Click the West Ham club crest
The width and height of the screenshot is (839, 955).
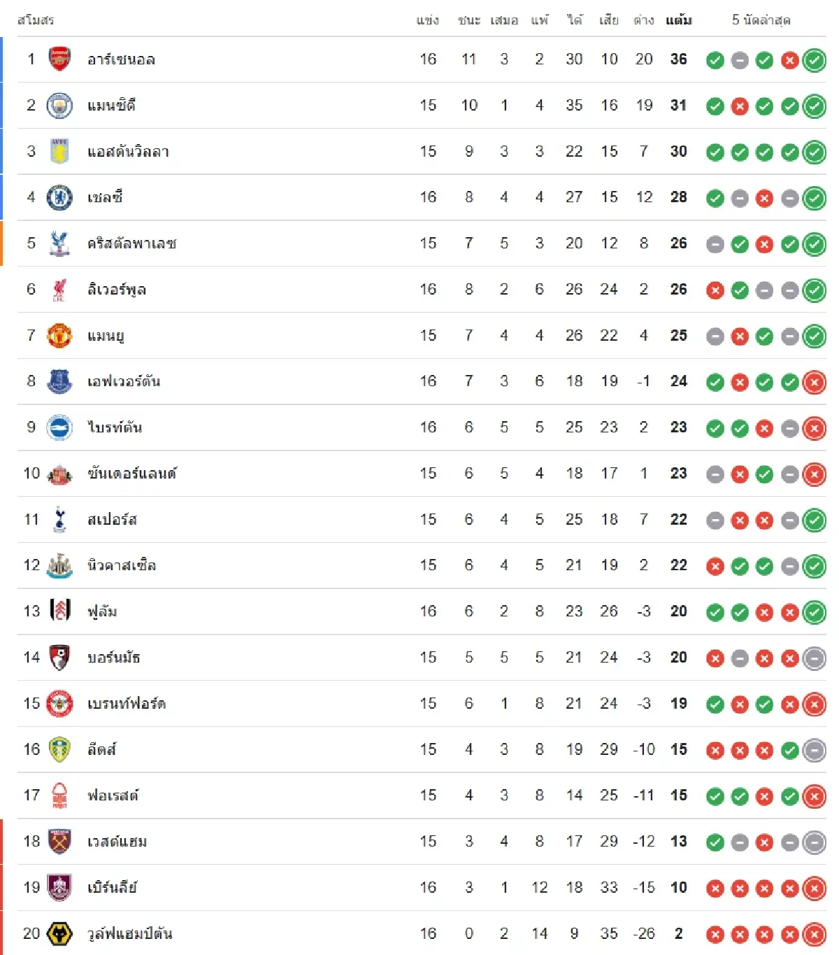click(59, 842)
